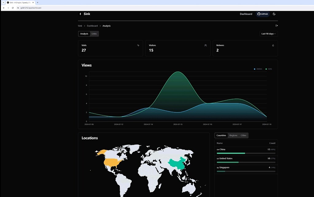Click China's progress bar
Viewport: 314px width, 197px height.
click(x=246, y=153)
